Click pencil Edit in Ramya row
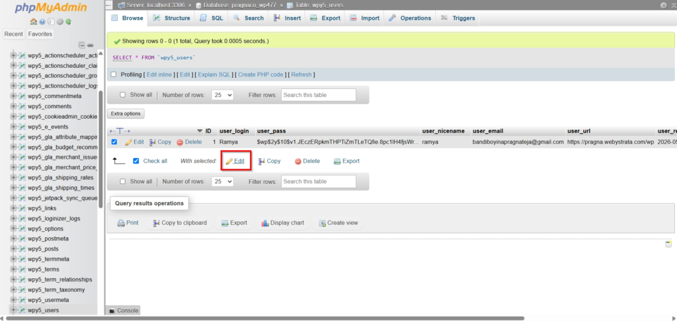Image resolution: width=677 pixels, height=321 pixels. (x=134, y=142)
